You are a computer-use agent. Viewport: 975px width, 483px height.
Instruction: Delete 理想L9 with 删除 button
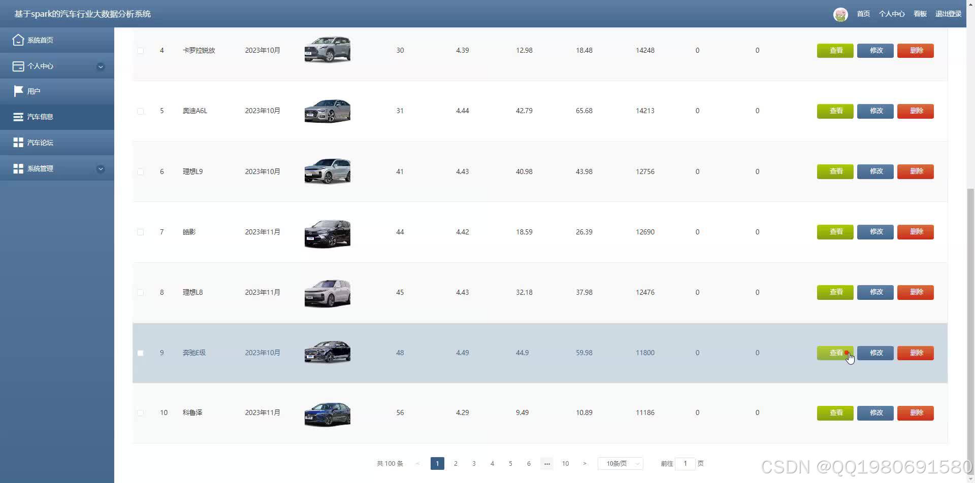pos(916,171)
